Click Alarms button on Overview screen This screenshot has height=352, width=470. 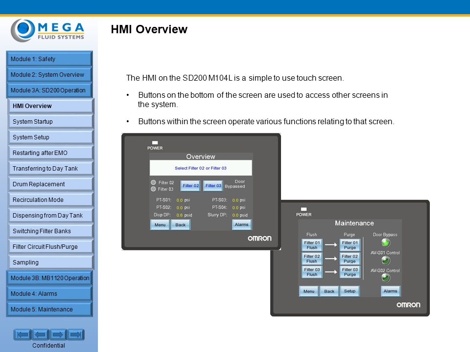241,224
